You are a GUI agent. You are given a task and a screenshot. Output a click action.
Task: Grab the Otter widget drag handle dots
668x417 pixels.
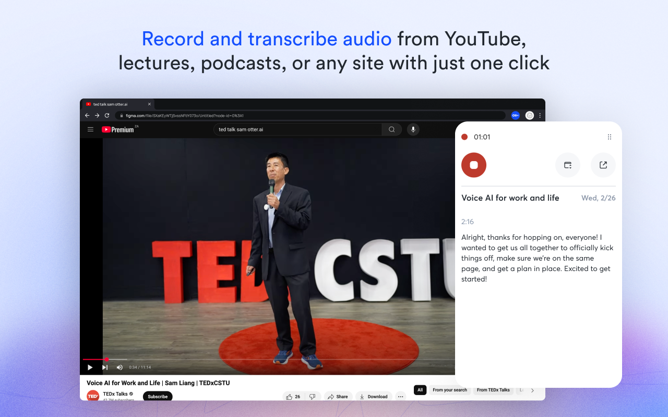click(609, 137)
